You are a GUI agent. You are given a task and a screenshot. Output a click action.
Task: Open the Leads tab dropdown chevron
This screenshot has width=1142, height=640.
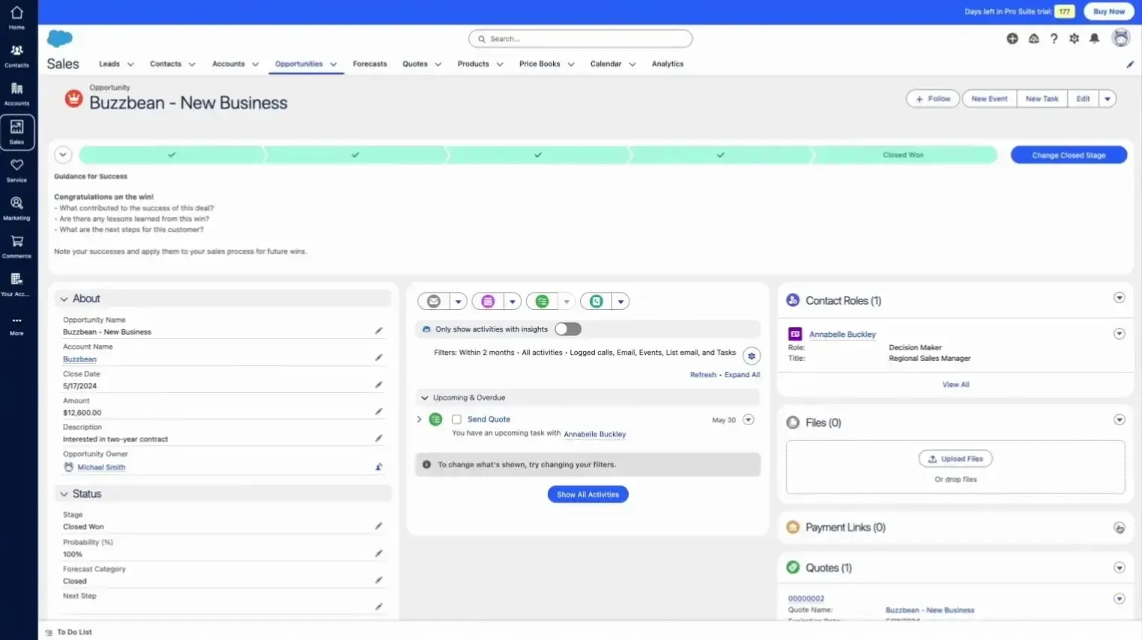tap(130, 64)
